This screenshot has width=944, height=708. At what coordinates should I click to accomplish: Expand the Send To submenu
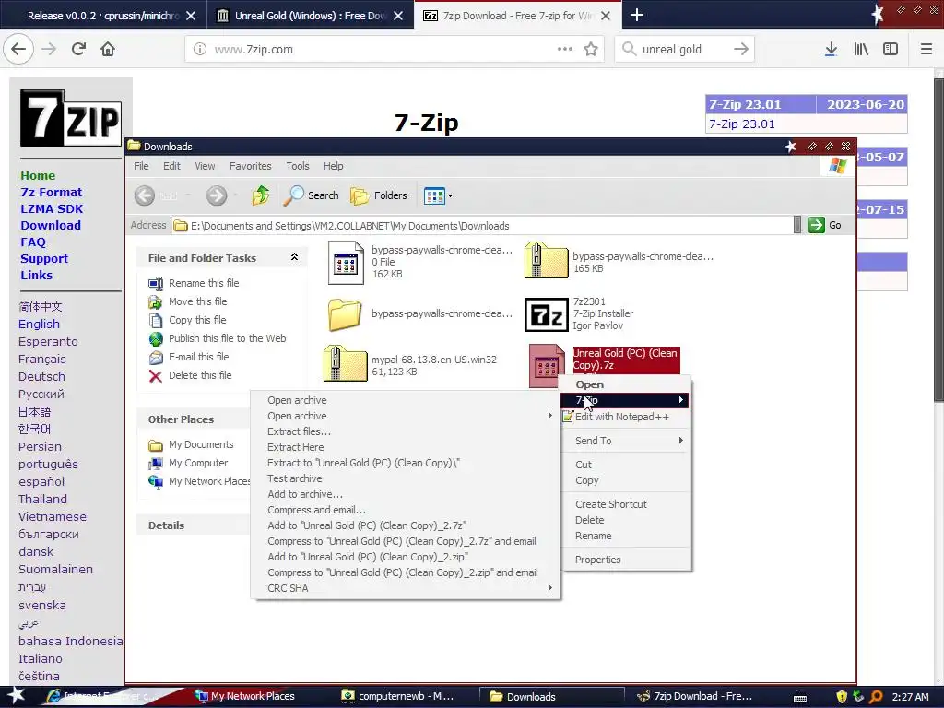(x=626, y=441)
